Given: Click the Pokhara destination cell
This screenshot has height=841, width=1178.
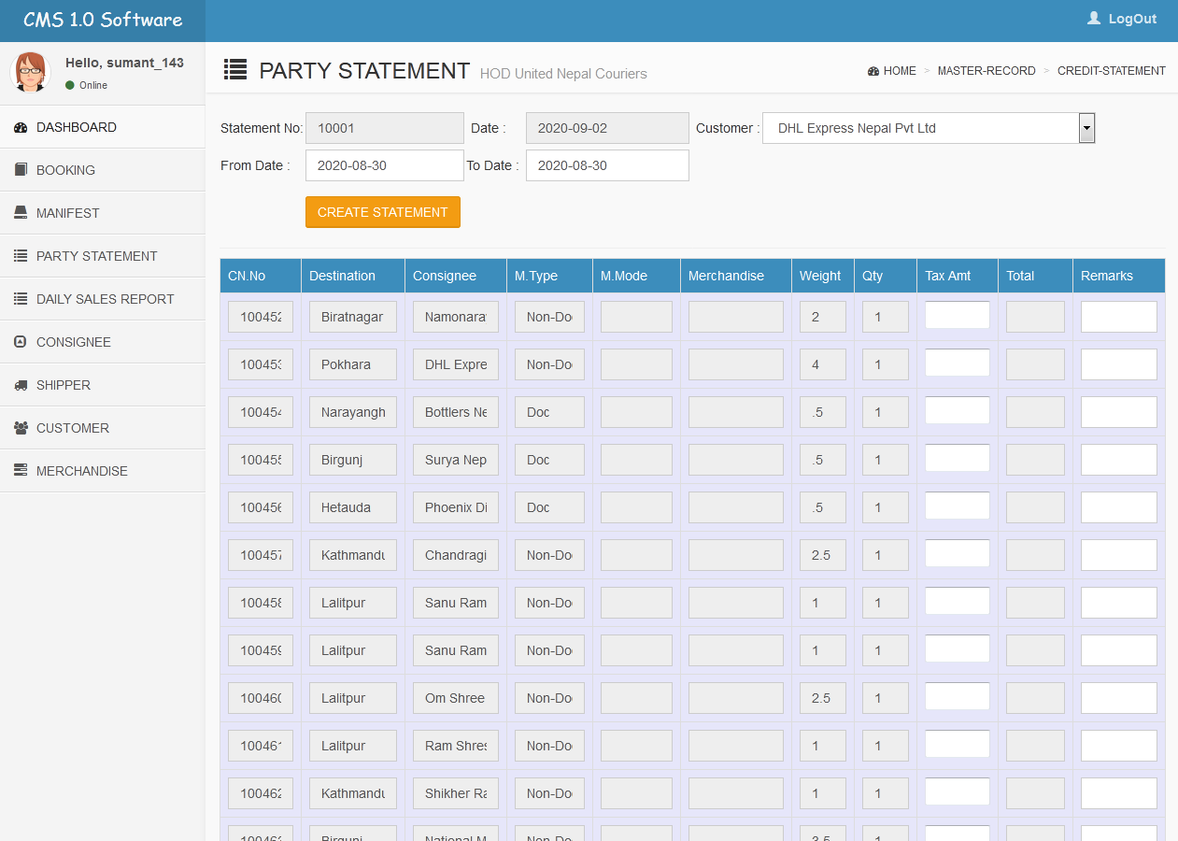Looking at the screenshot, I should [353, 364].
